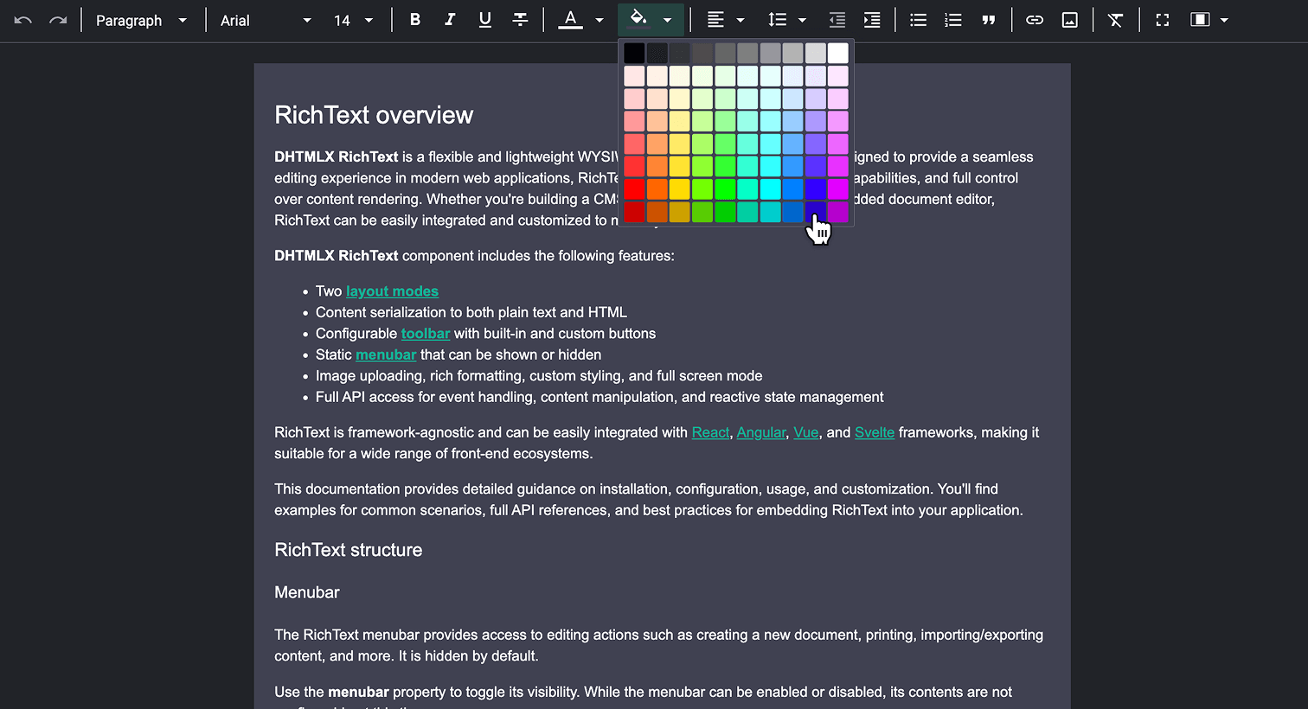Insert a bulleted list
The image size is (1308, 709).
tap(919, 20)
